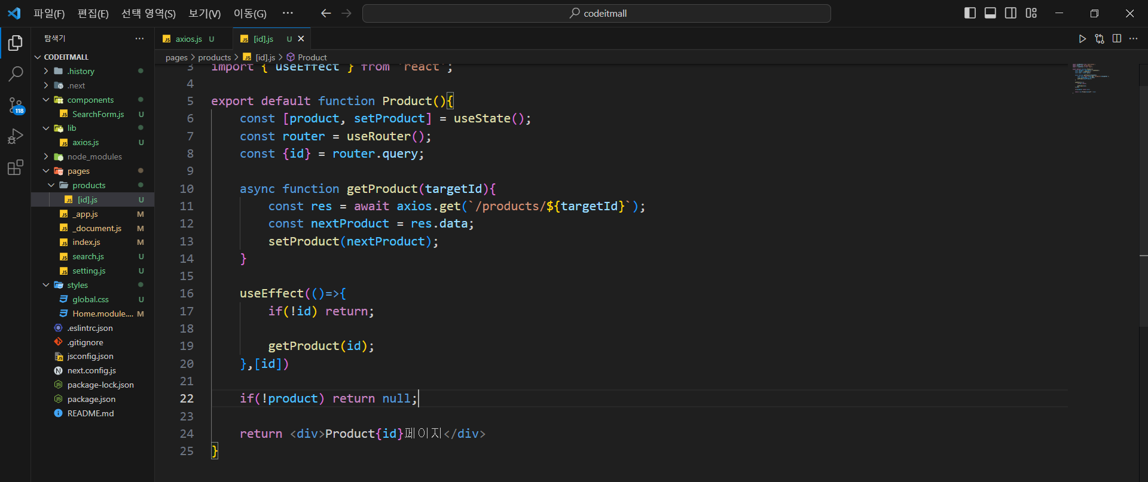
Task: Click the code minimap preview
Action: [1091, 78]
